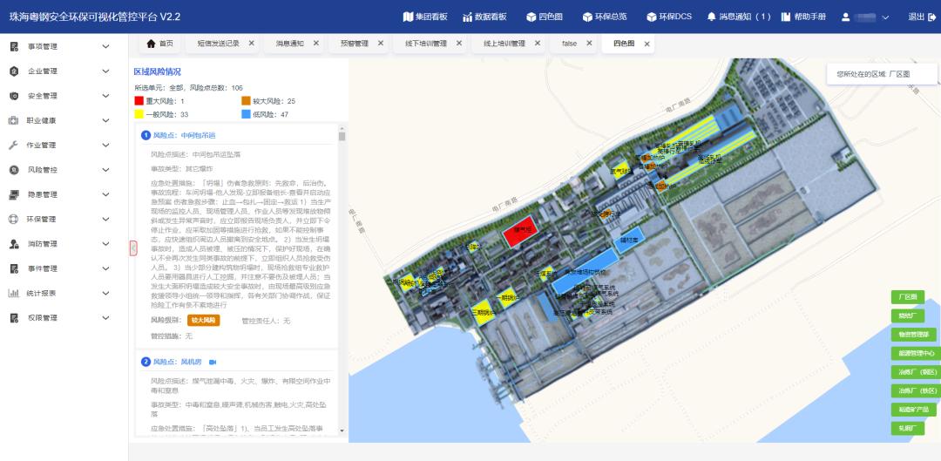Click the 环保总览 cube icon in header
This screenshot has width=941, height=461.
587,17
